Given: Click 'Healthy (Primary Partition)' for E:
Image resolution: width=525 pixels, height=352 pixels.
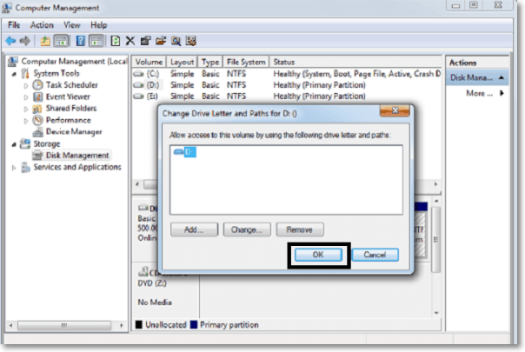Looking at the screenshot, I should 319,96.
